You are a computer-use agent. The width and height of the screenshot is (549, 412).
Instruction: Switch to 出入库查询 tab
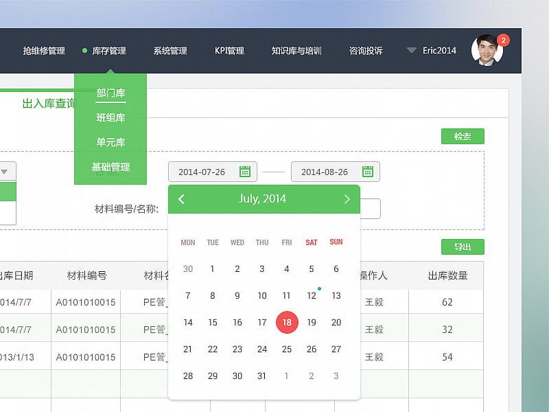pyautogui.click(x=48, y=104)
